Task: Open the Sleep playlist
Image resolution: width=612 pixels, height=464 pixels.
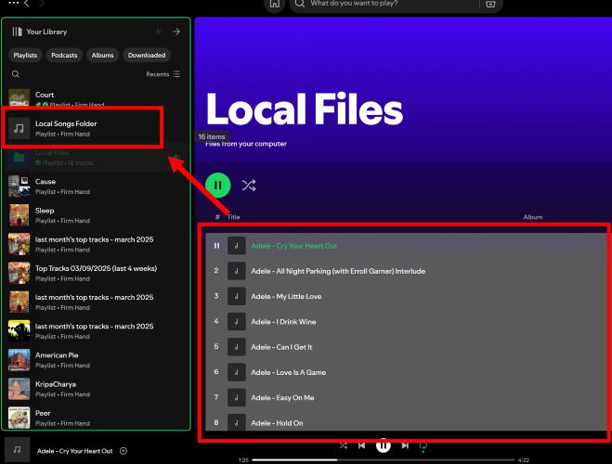Action: pyautogui.click(x=96, y=215)
